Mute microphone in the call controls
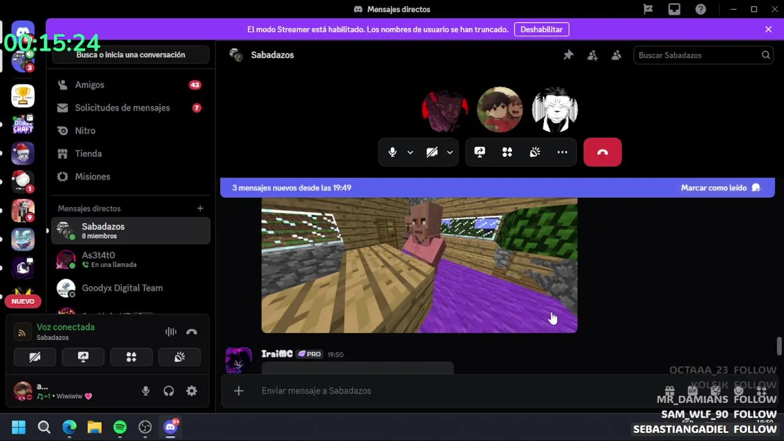Viewport: 784px width, 441px height. click(x=393, y=153)
